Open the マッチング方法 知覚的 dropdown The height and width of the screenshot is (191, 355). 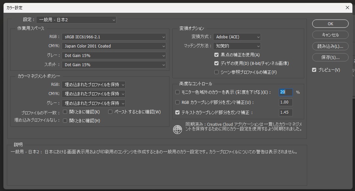237,46
